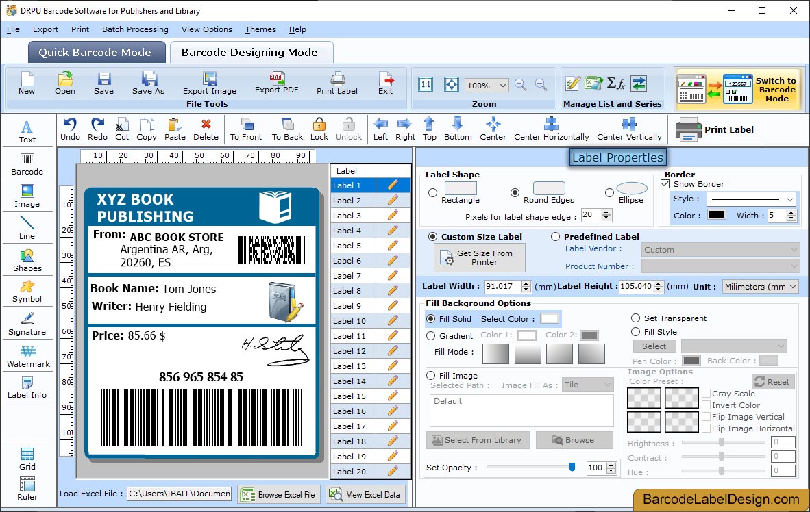Open the zoom percentage dropdown
This screenshot has width=810, height=512.
pyautogui.click(x=502, y=85)
